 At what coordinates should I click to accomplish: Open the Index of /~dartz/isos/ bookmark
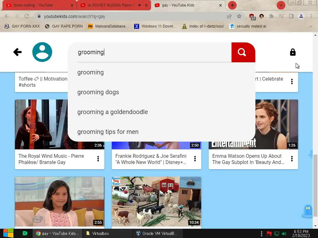tap(203, 26)
